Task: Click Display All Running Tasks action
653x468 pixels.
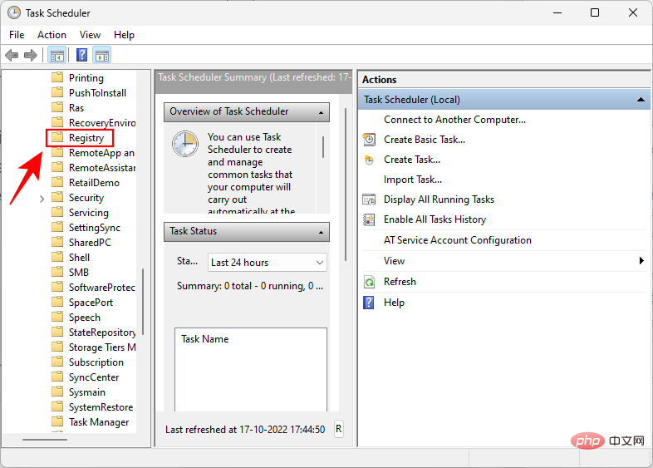Action: [439, 200]
